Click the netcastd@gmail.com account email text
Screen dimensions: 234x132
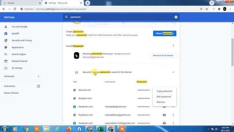coord(93,57)
